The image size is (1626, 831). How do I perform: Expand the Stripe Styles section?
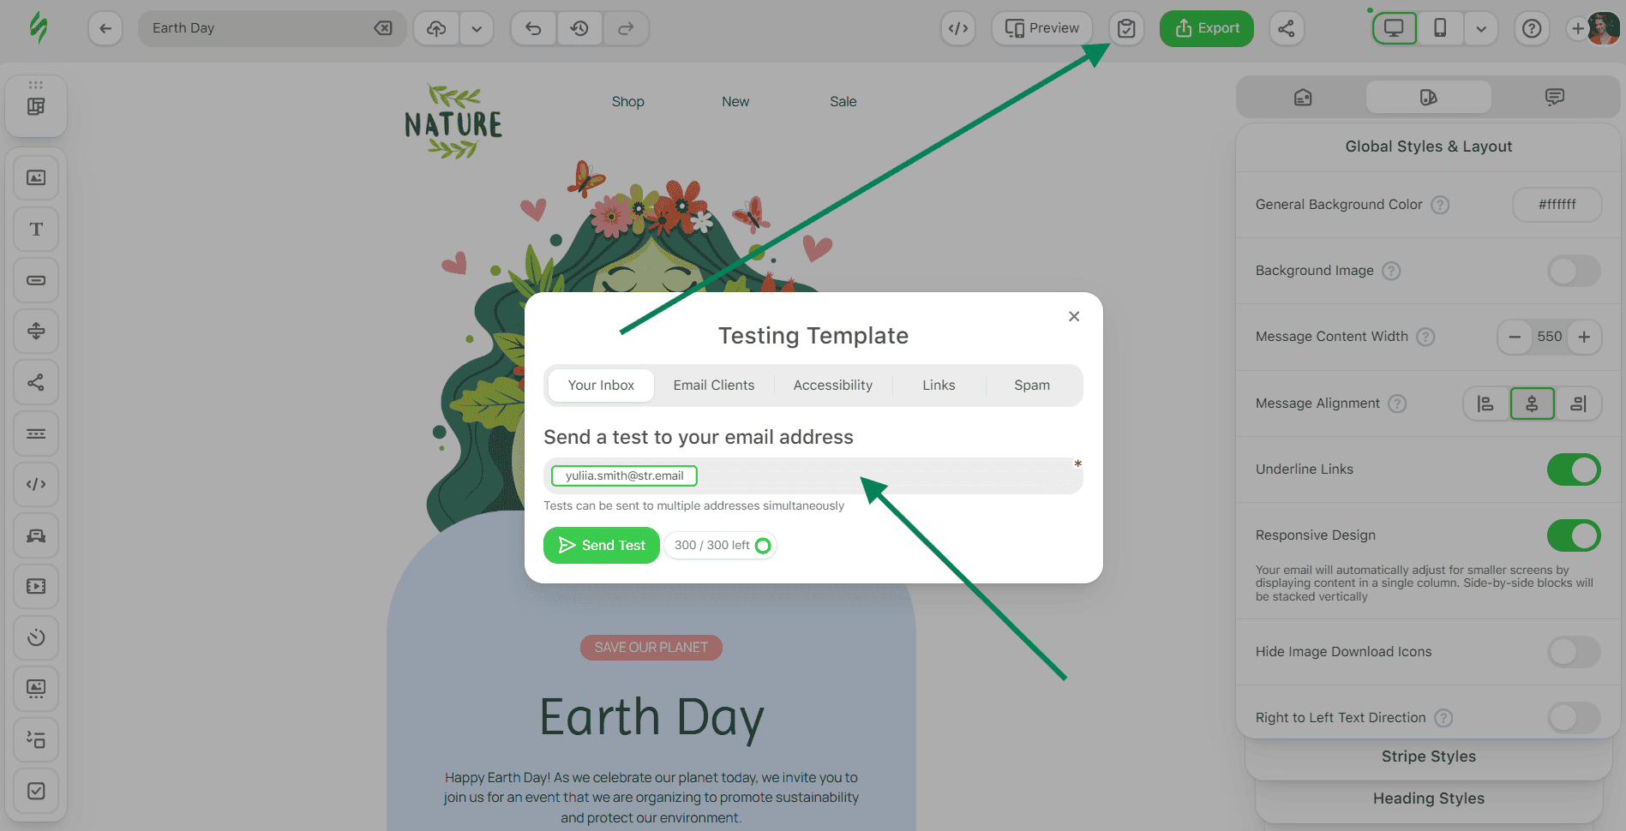tap(1428, 756)
